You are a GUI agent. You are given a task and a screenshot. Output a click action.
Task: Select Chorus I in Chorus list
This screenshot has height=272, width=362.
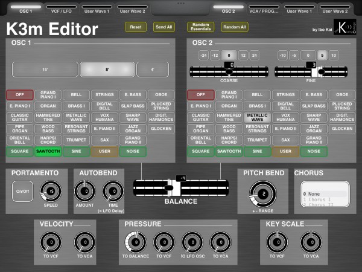click(325, 199)
